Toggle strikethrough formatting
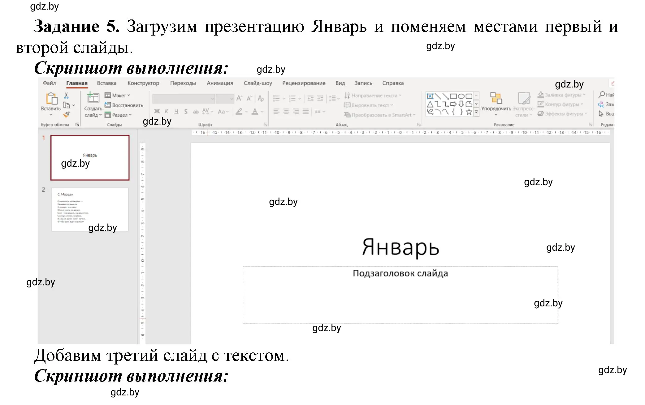This screenshot has height=405, width=645. [196, 112]
